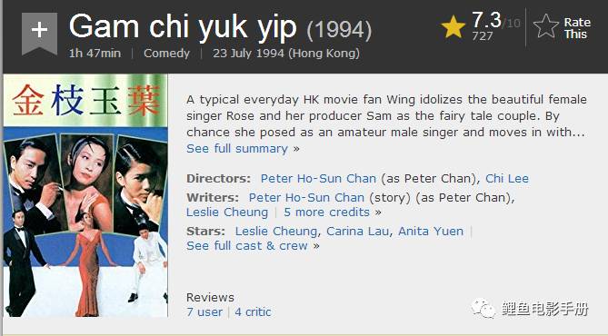This screenshot has width=608, height=336.
Task: Browse the Comedy genre
Action: [166, 53]
